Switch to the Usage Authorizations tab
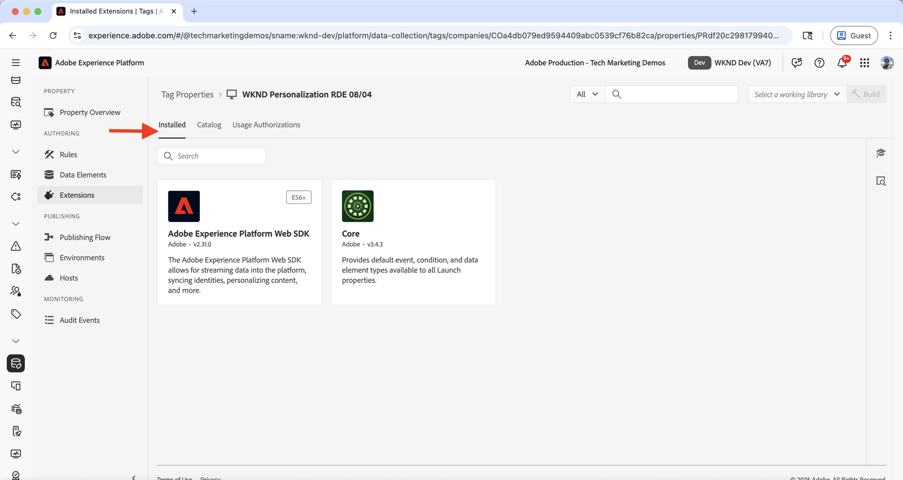This screenshot has width=903, height=480. pyautogui.click(x=266, y=125)
